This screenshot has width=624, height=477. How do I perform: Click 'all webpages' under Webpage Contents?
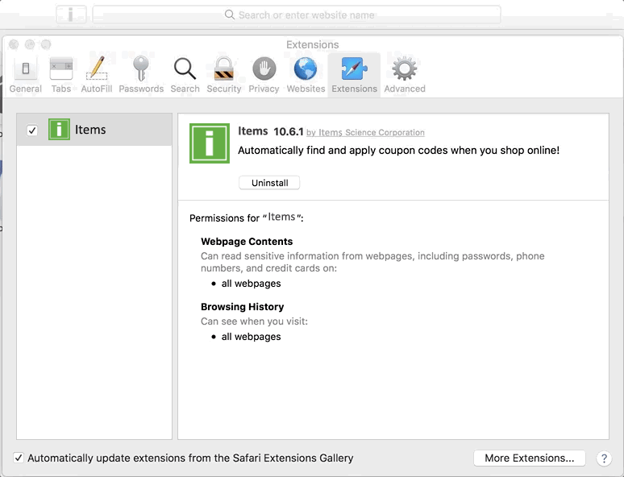[x=251, y=284]
